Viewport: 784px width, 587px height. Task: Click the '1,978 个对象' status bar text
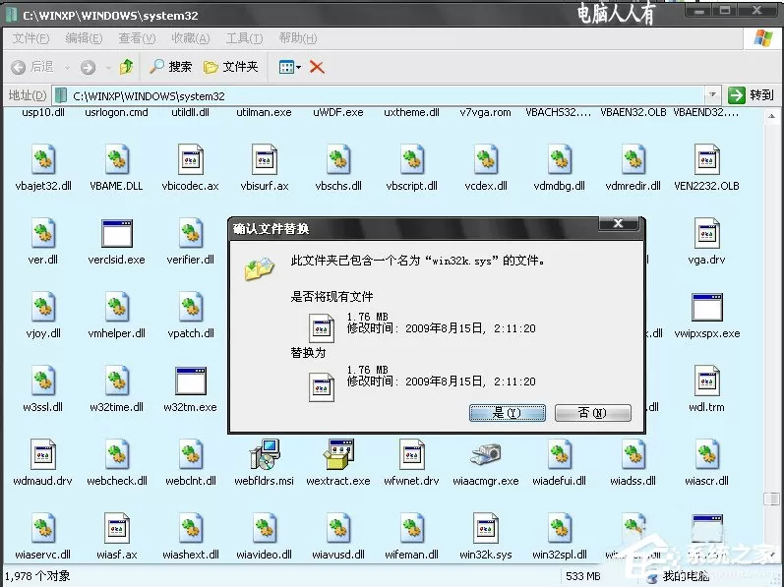point(37,576)
